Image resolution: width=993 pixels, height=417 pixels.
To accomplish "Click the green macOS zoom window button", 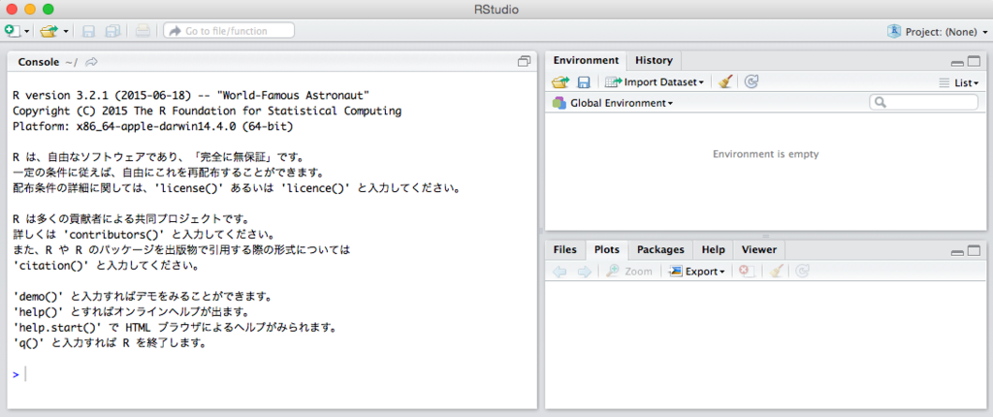I will (x=48, y=10).
